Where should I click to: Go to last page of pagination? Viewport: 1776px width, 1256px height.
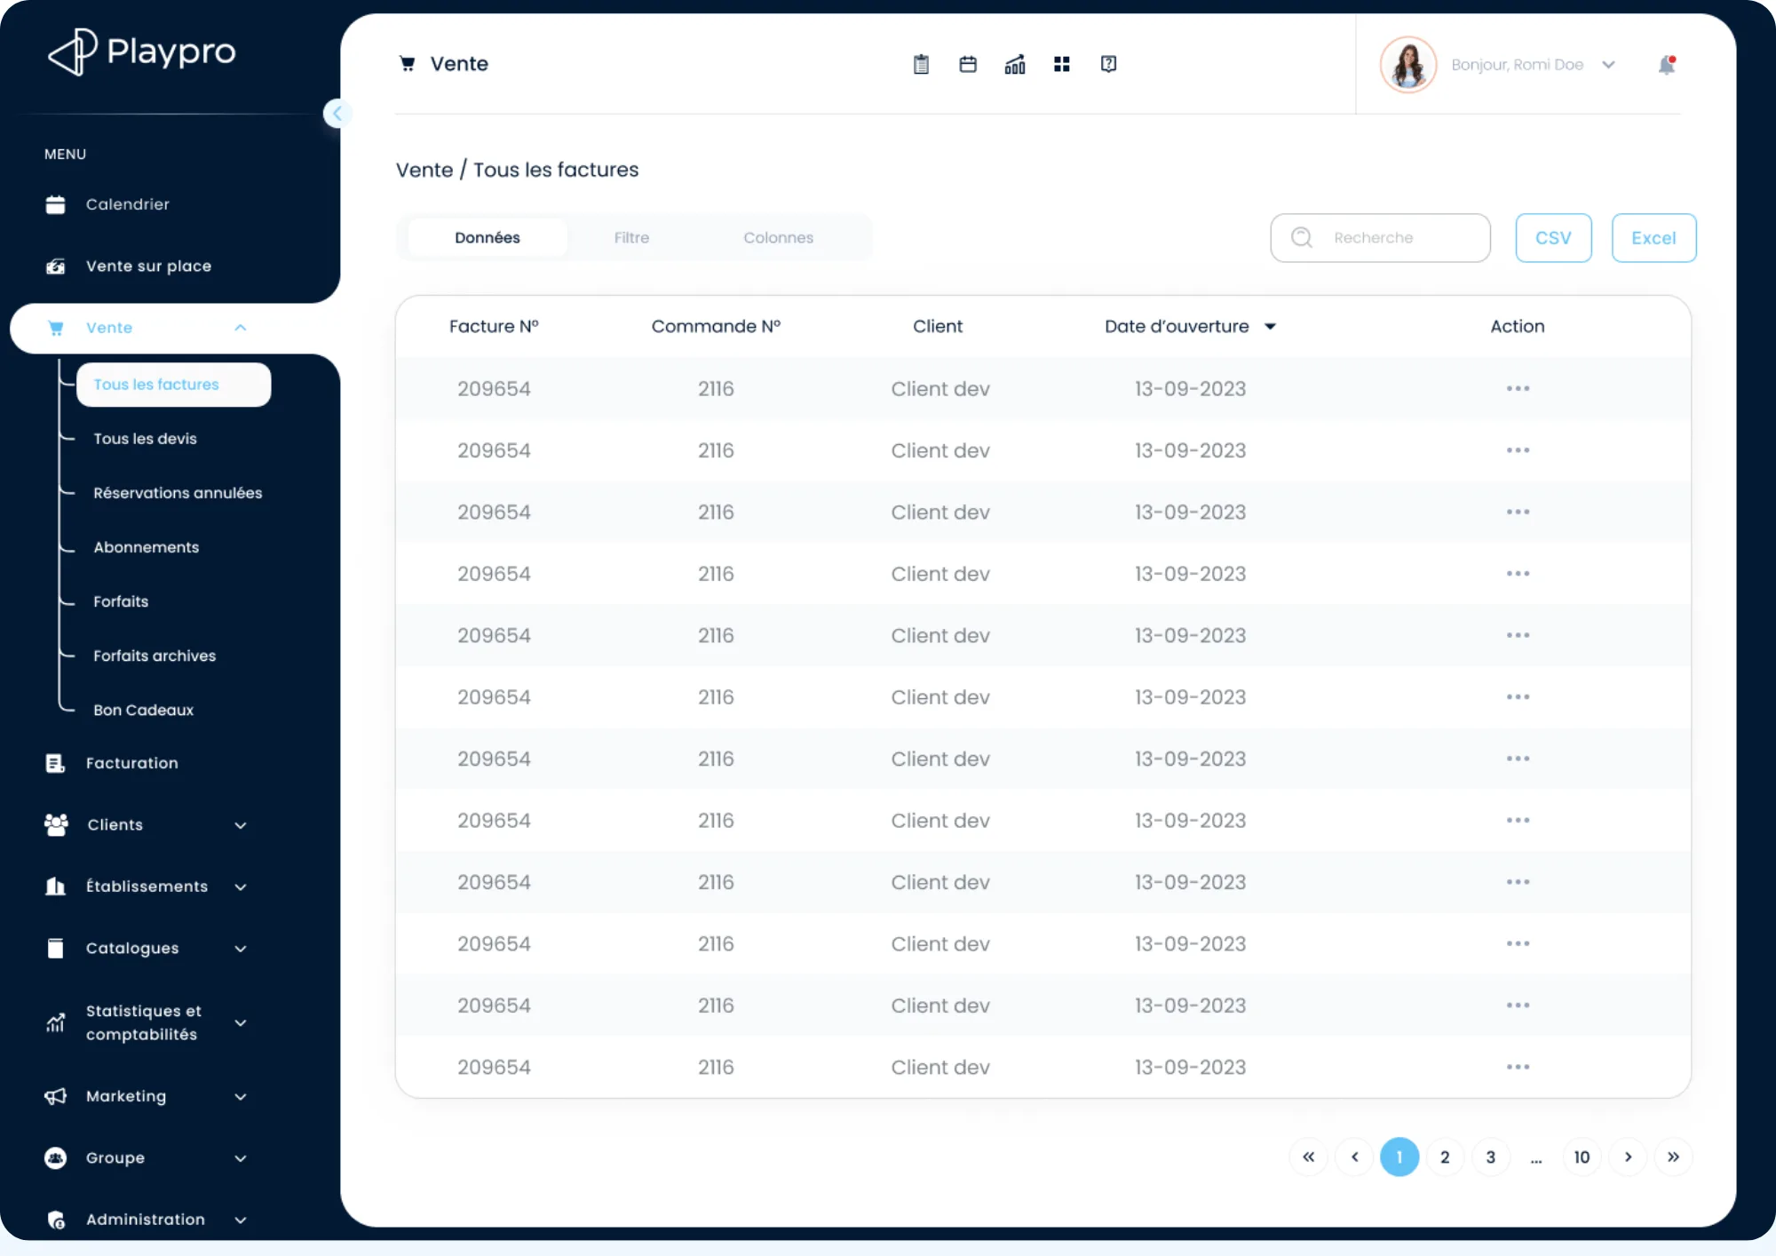click(x=1673, y=1157)
